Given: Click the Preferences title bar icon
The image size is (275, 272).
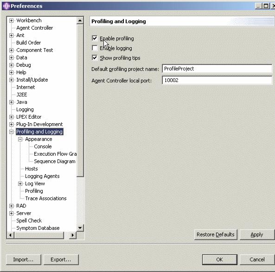Looking at the screenshot, I should click(x=6, y=6).
